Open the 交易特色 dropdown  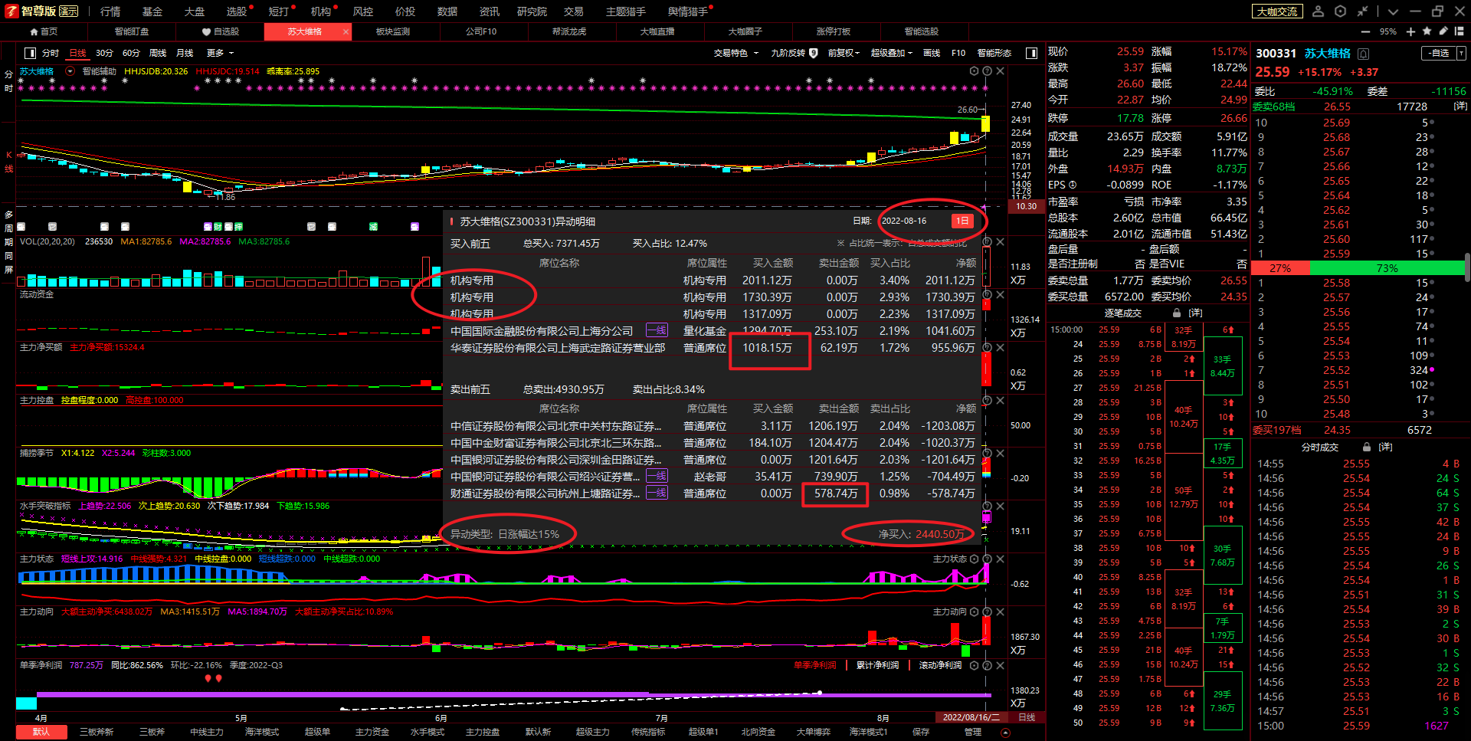(735, 53)
